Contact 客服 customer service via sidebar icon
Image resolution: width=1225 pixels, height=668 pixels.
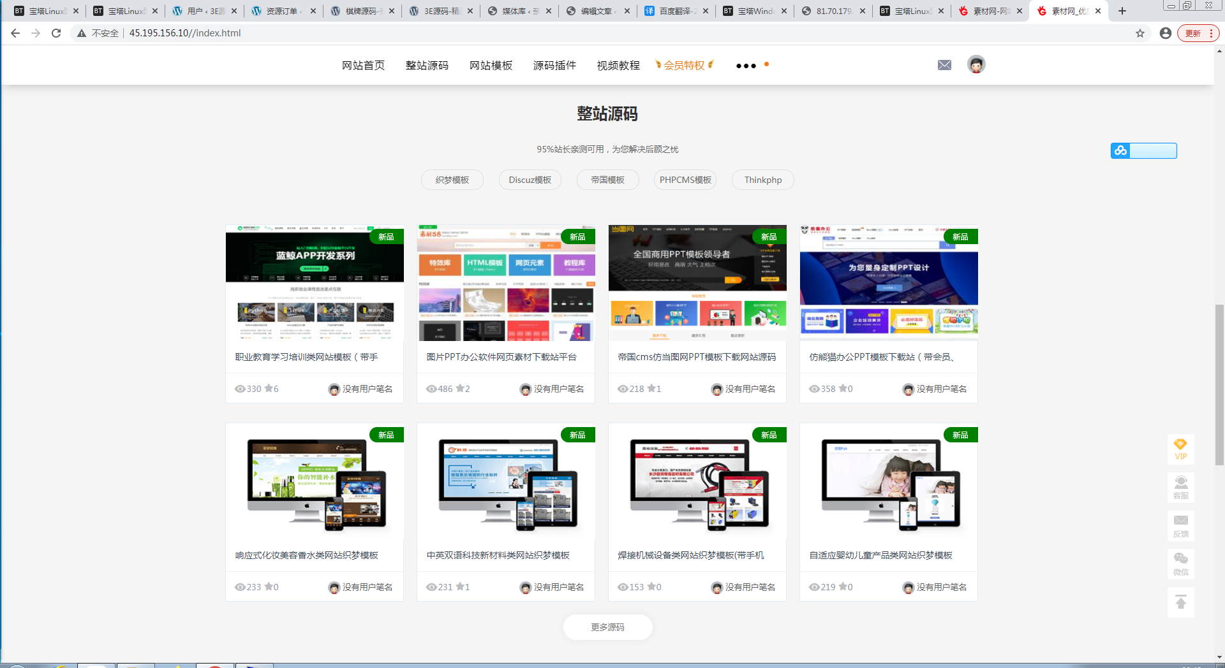(x=1181, y=487)
